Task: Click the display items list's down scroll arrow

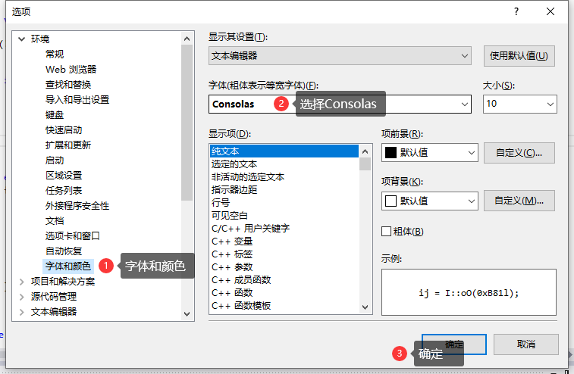Action: point(365,307)
